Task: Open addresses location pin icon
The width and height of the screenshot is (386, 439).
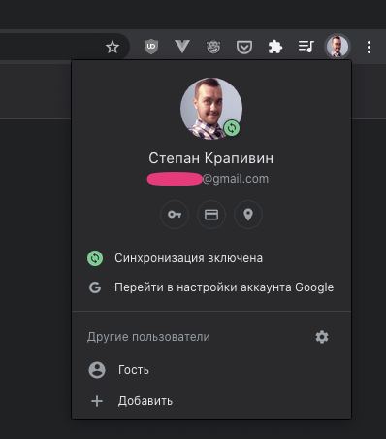Action: point(248,215)
